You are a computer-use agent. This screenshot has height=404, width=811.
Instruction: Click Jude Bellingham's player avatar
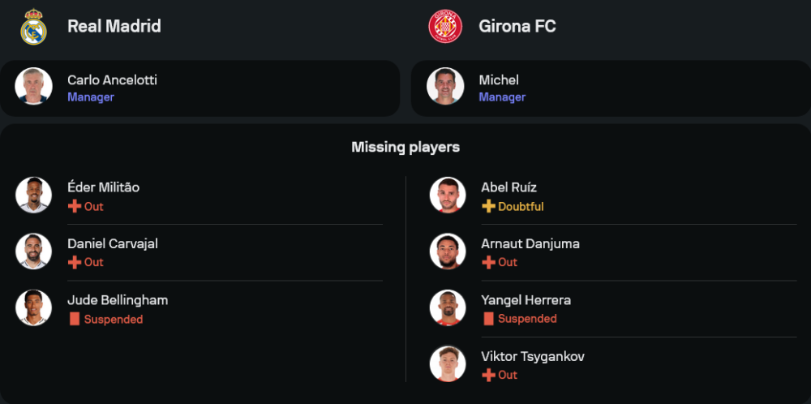click(33, 308)
